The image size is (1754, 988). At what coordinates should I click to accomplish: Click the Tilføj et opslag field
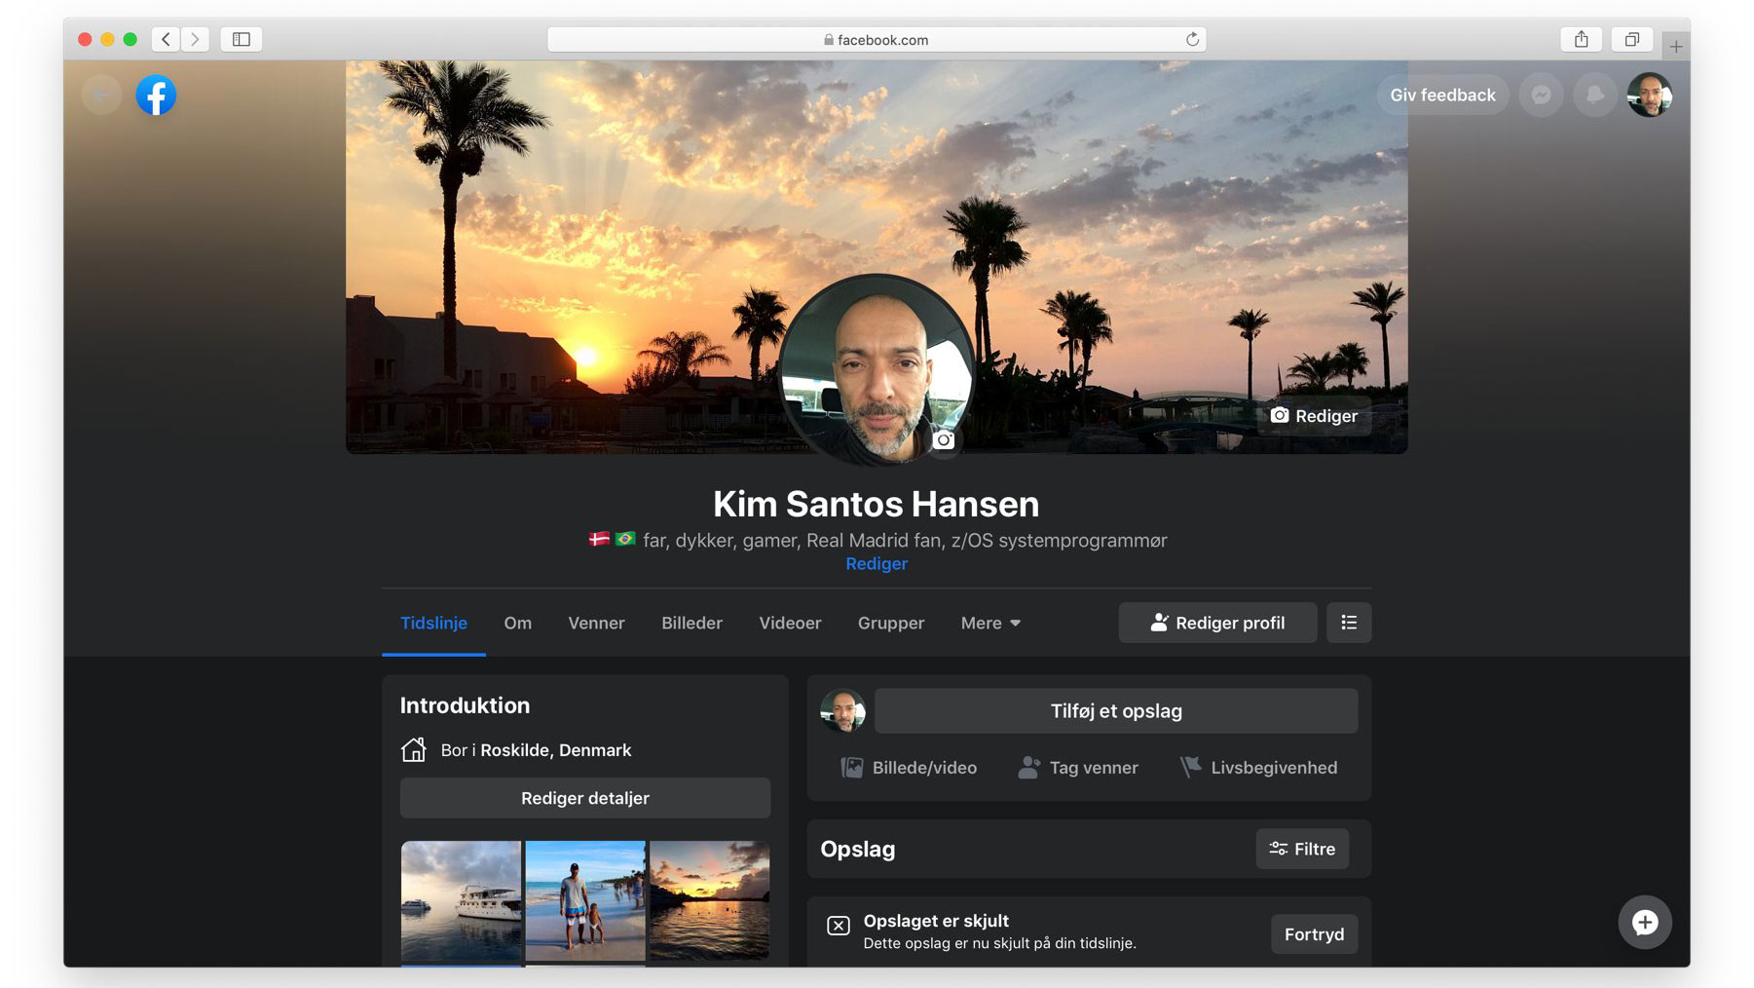(x=1115, y=711)
